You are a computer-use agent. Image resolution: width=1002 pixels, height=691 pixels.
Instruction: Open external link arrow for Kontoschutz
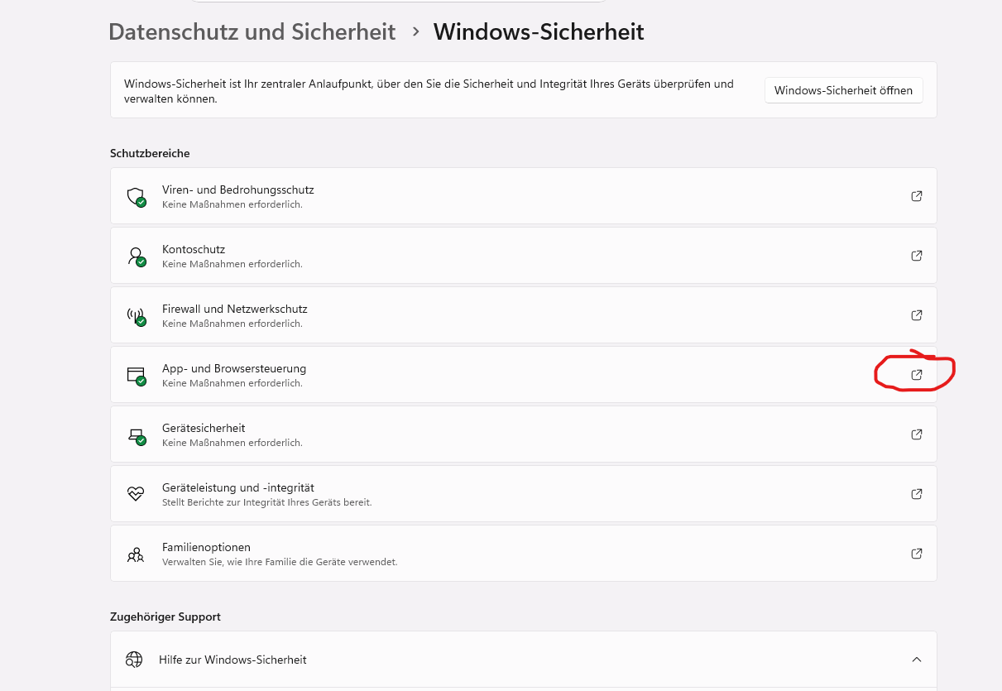(916, 256)
